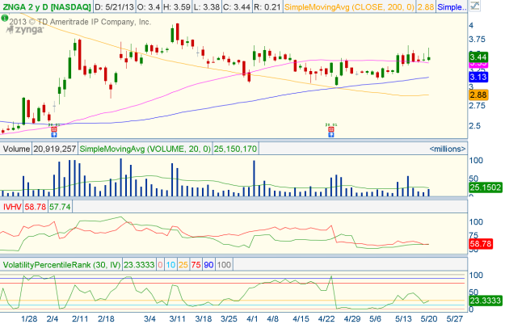Click the 3/11 date on time axis
505x324 pixels.
point(179,318)
